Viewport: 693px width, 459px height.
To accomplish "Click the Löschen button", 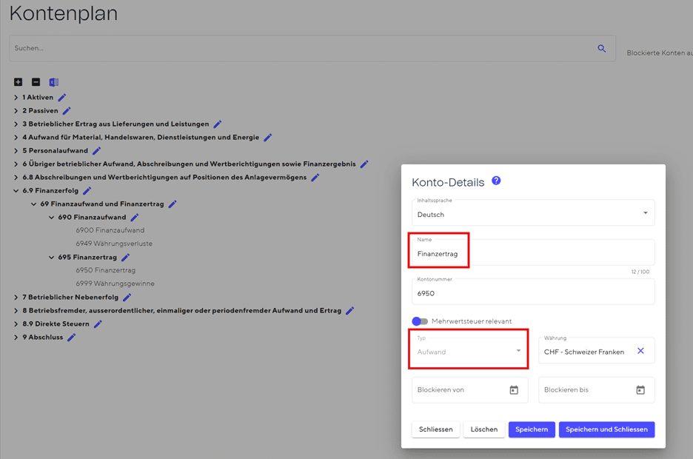I will coord(484,429).
